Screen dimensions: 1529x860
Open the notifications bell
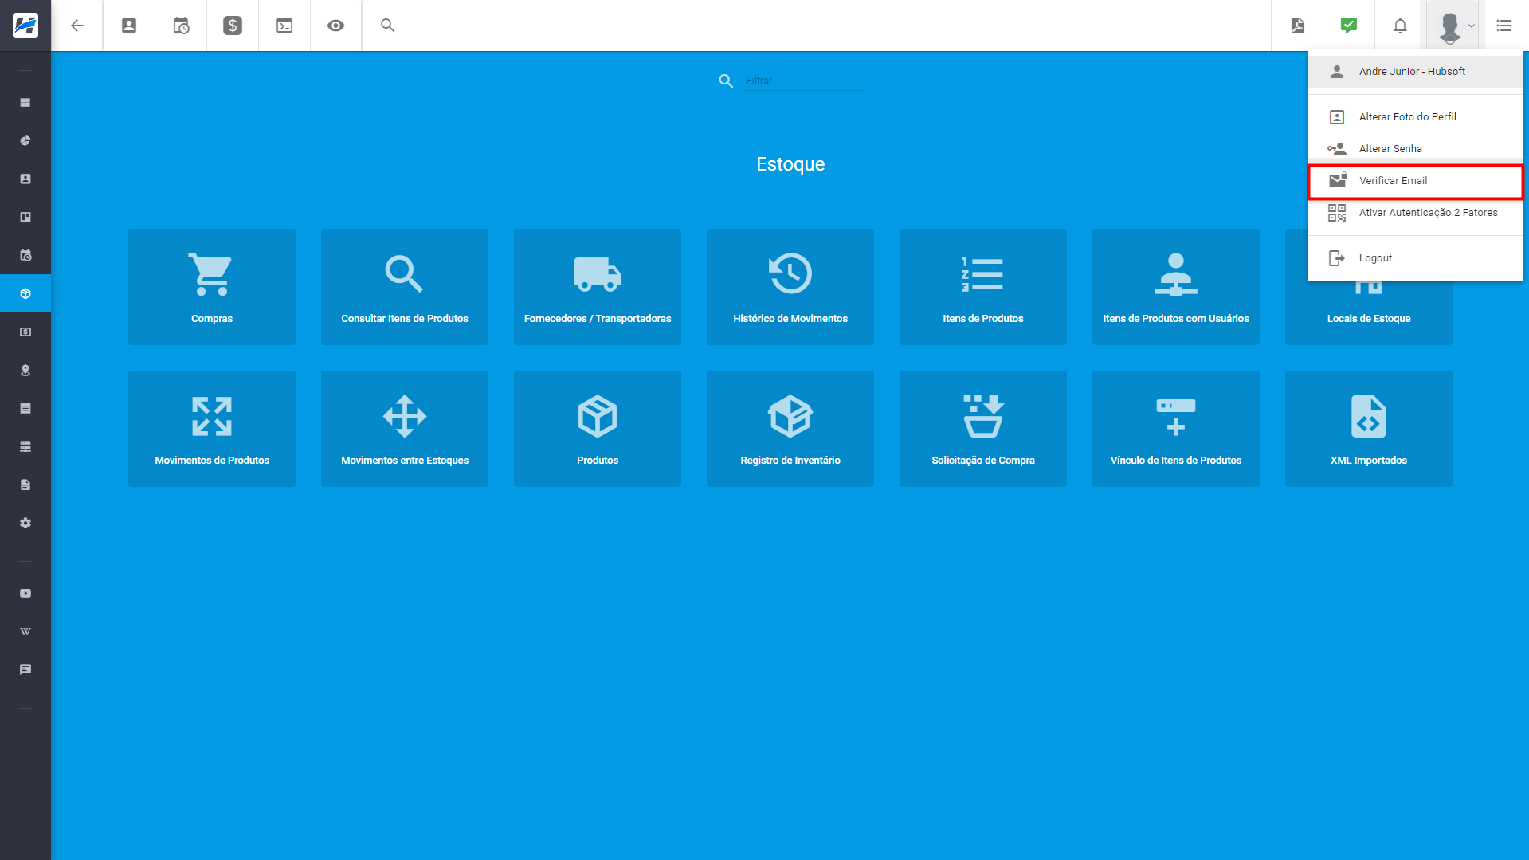click(x=1400, y=26)
